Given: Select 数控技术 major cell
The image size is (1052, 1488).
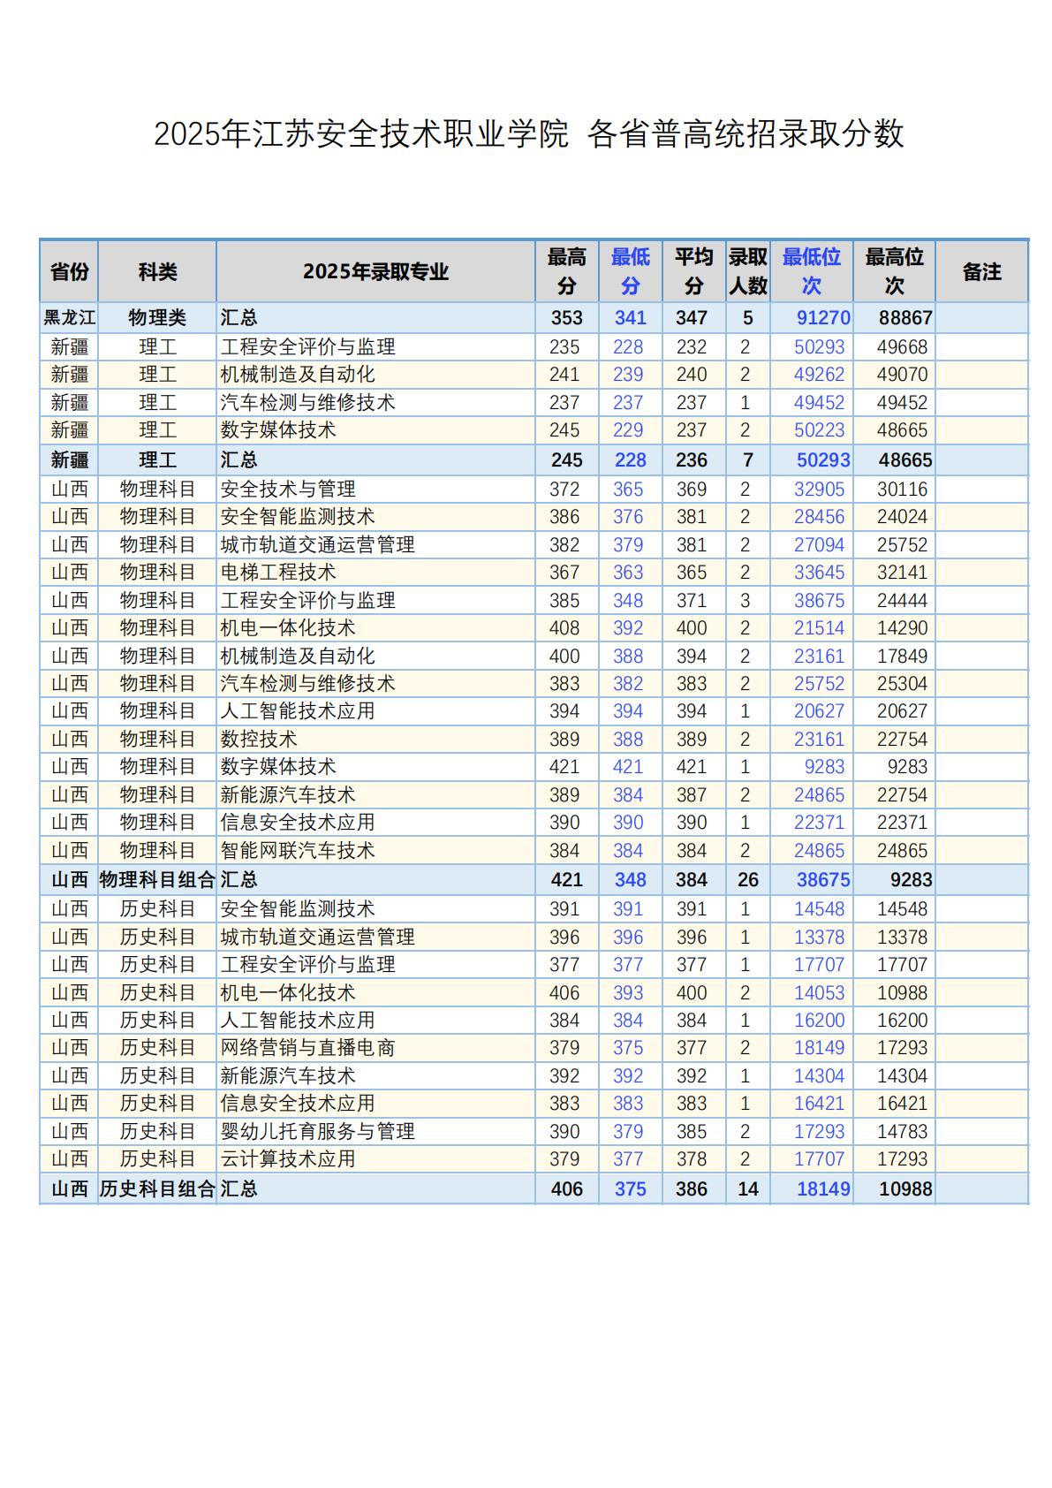Looking at the screenshot, I should coord(259,740).
